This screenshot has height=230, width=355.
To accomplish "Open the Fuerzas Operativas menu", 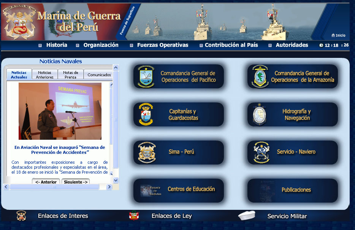I will pyautogui.click(x=163, y=45).
